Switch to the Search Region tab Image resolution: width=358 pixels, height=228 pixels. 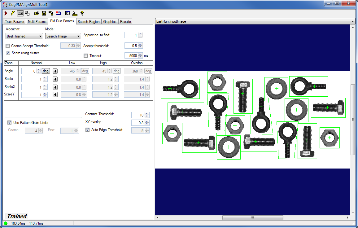(88, 21)
